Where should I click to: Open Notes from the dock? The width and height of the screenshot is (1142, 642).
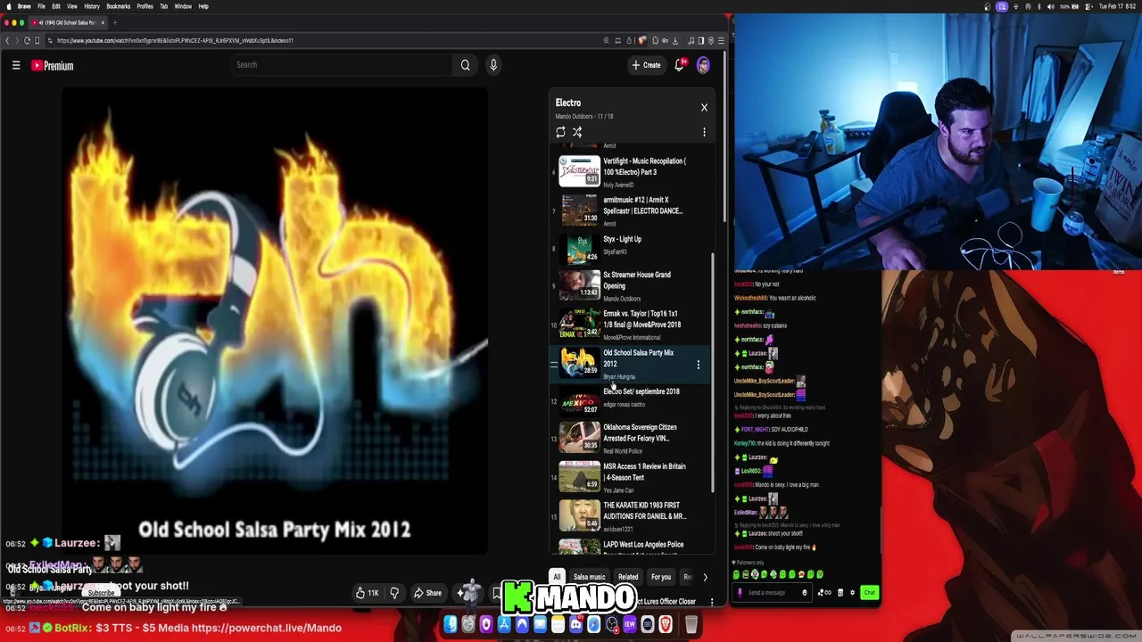559,624
